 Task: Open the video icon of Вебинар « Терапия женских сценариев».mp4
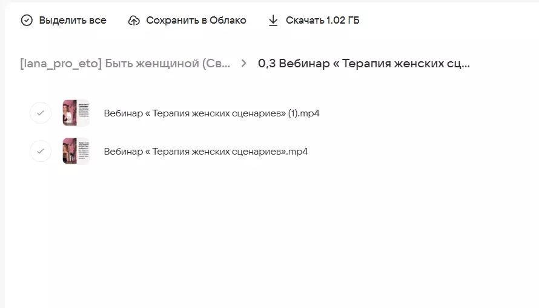76,151
